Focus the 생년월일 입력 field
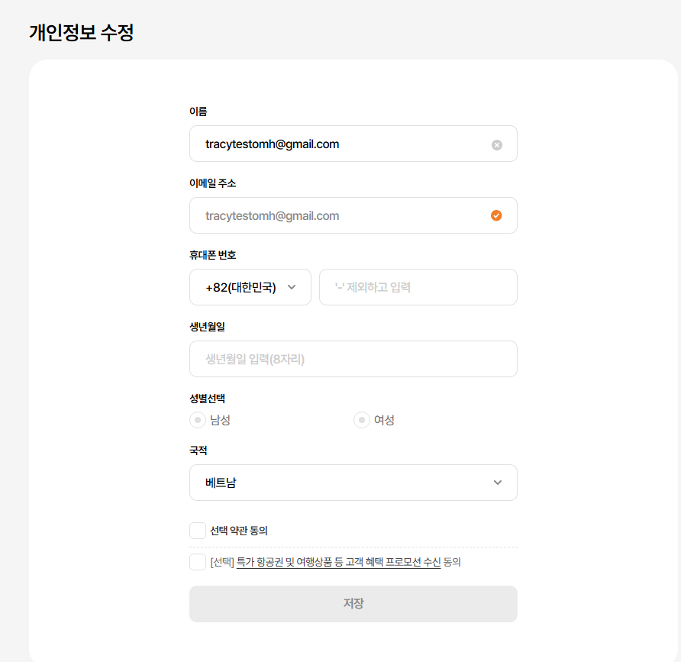681x662 pixels. [x=353, y=359]
